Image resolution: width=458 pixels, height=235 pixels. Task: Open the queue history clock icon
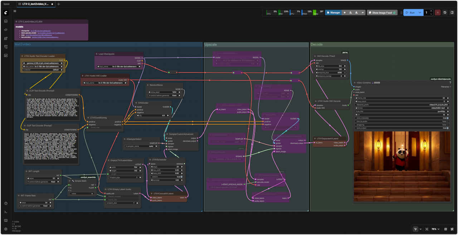pyautogui.click(x=445, y=12)
